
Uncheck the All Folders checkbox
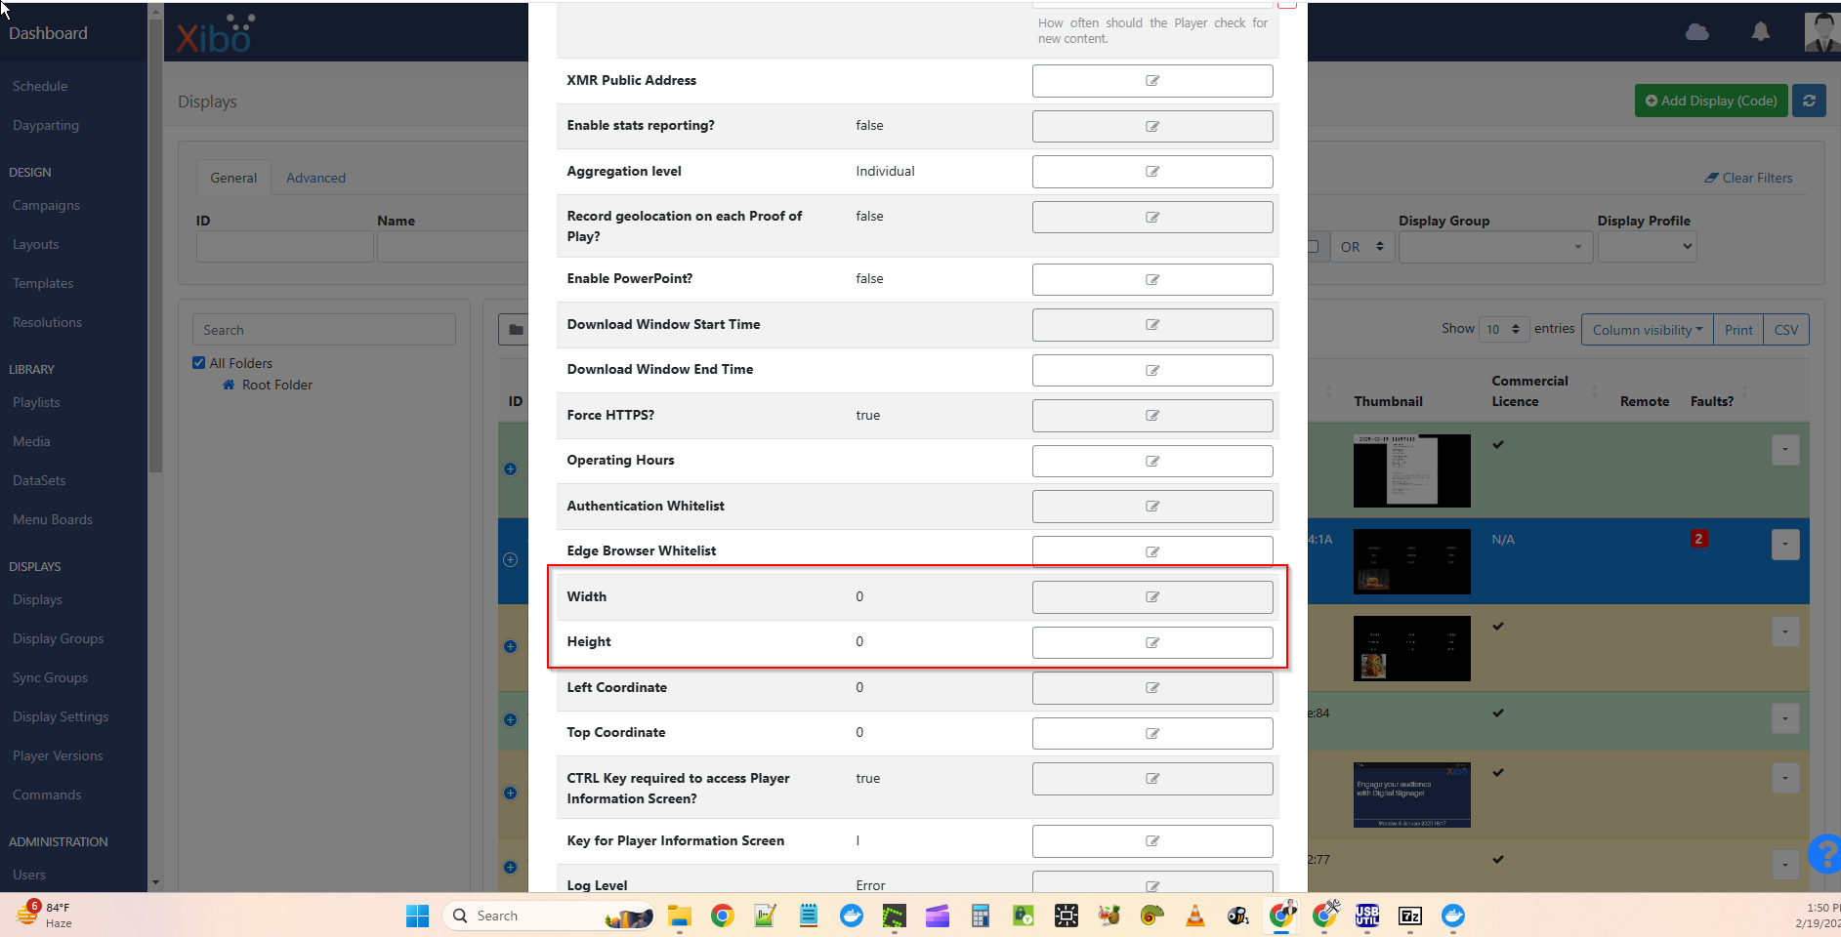198,362
